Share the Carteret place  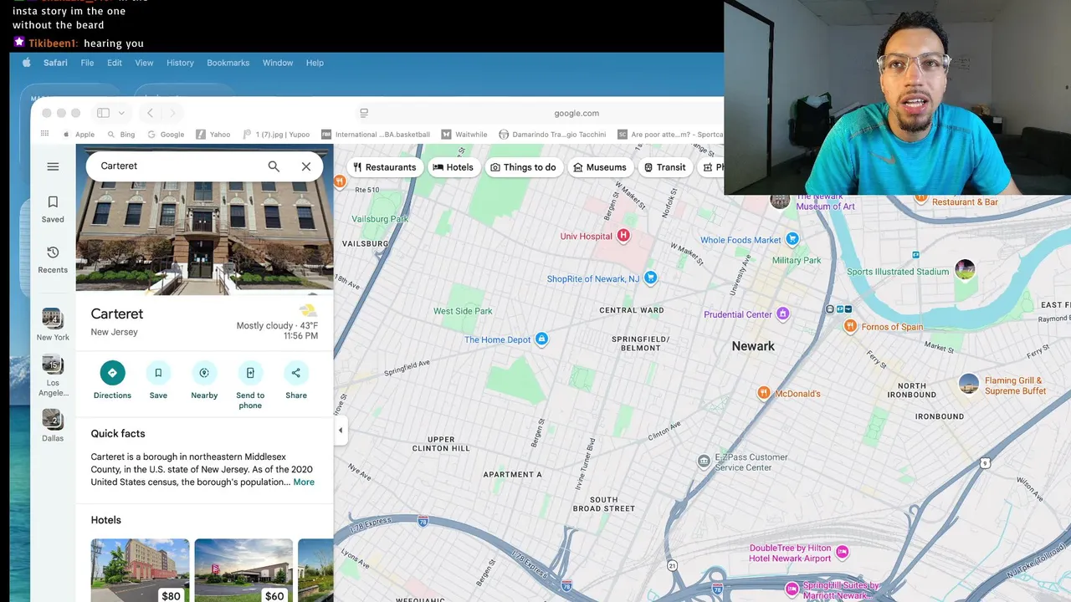click(296, 380)
